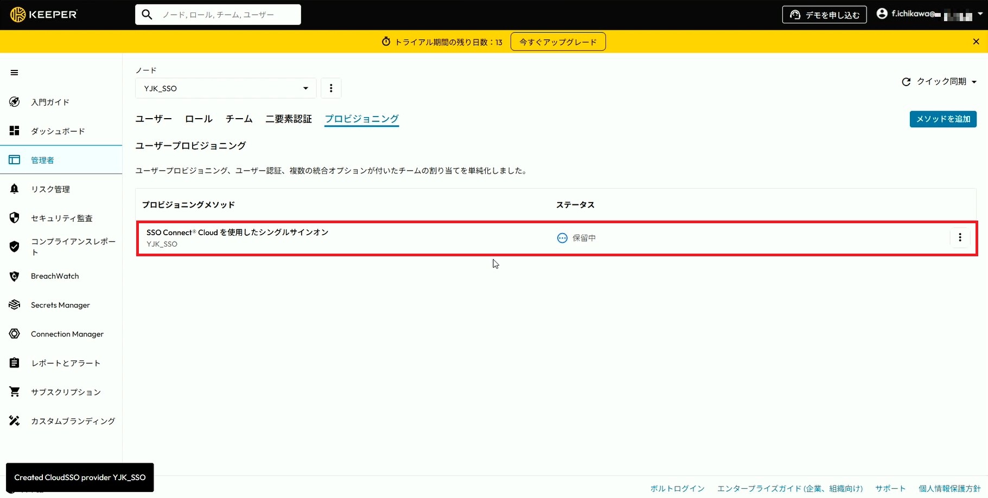
Task: Click the Keeper logo in top left
Action: pos(43,14)
